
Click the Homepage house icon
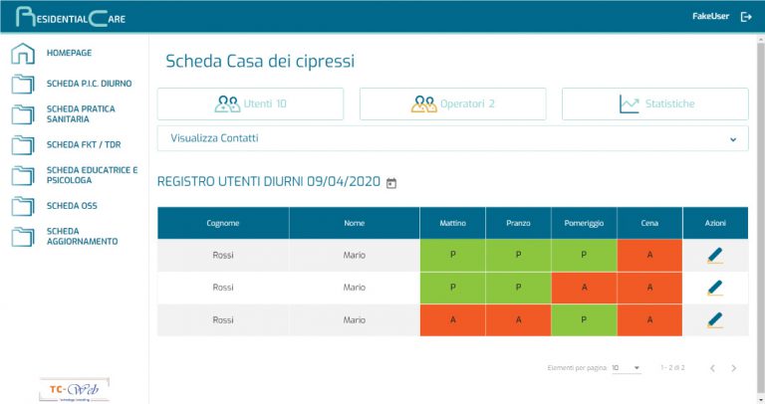22,54
